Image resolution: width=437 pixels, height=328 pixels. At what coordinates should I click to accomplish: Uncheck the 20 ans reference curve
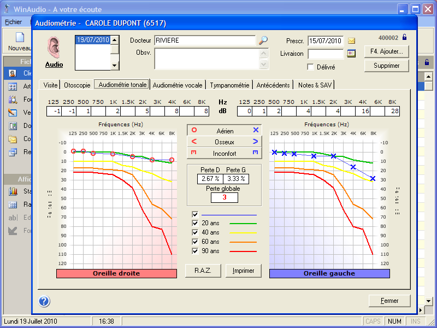[x=196, y=223]
